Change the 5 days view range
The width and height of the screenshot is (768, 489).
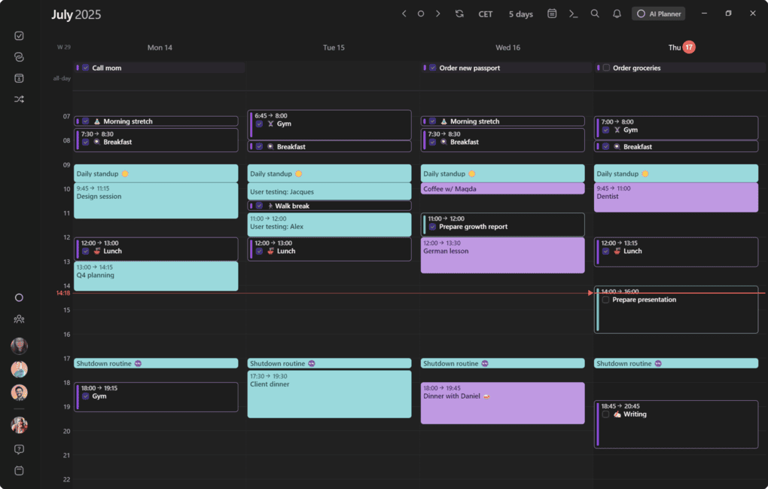coord(520,14)
